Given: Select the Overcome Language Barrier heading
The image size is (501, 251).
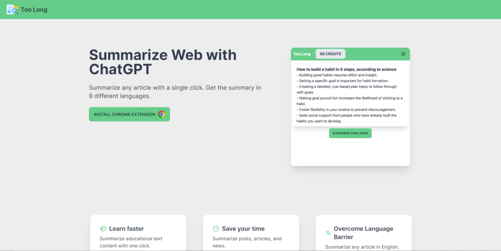Looking at the screenshot, I should (x=363, y=233).
